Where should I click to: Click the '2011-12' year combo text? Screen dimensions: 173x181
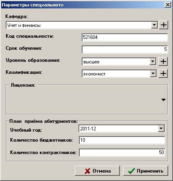88,129
